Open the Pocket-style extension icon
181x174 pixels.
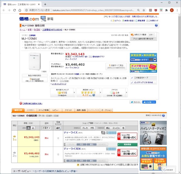point(161,10)
